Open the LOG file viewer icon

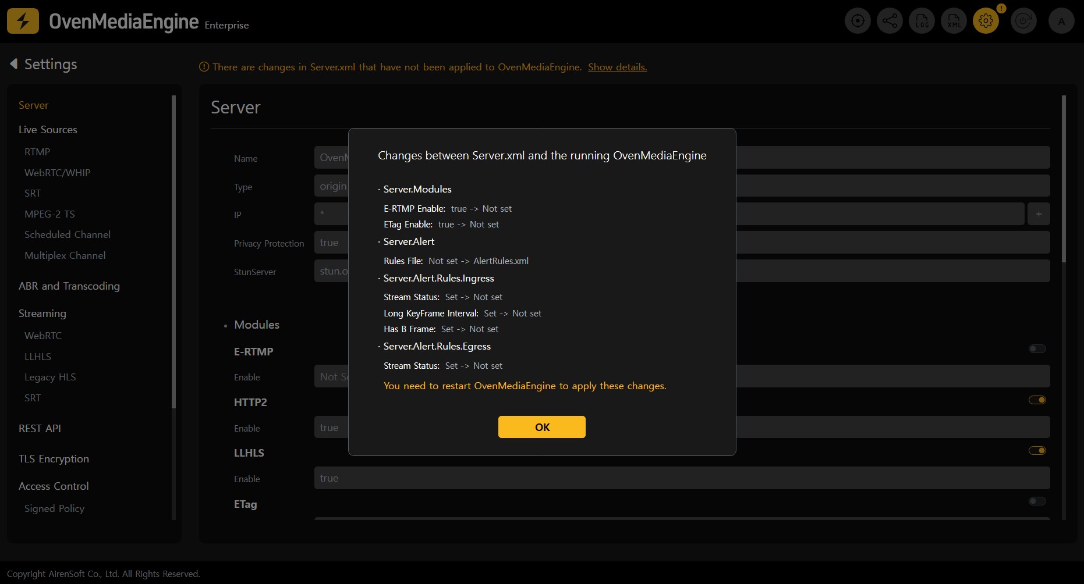pyautogui.click(x=922, y=21)
